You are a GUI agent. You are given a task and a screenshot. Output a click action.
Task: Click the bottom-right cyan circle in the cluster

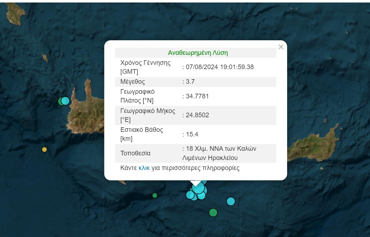click(x=202, y=196)
